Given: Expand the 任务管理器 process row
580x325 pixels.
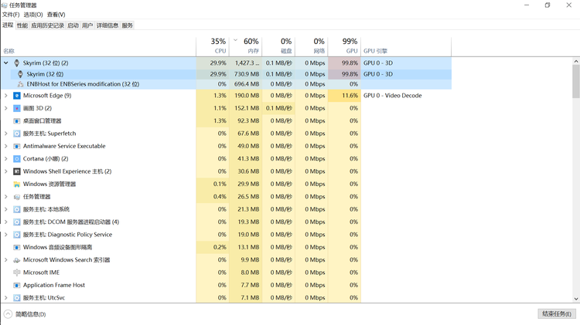Looking at the screenshot, I should pos(6,197).
